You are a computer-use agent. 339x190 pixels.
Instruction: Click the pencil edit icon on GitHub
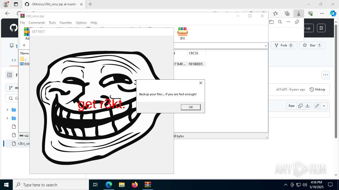pos(317,106)
